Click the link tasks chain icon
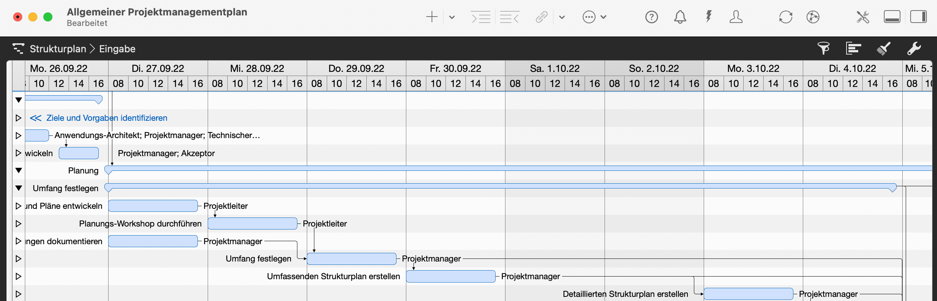Screen dimensions: 937x301 (542, 17)
